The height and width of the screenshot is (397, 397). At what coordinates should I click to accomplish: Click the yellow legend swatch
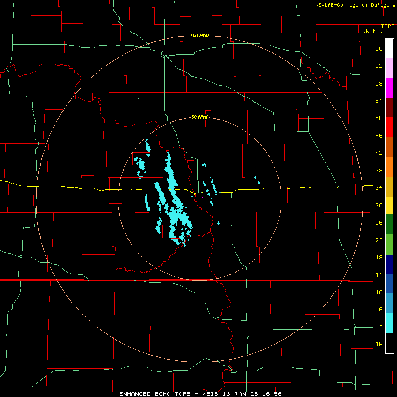coord(390,205)
